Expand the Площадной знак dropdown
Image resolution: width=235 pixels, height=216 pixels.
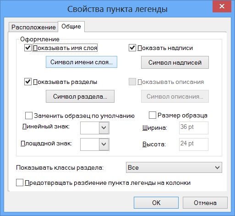point(104,144)
